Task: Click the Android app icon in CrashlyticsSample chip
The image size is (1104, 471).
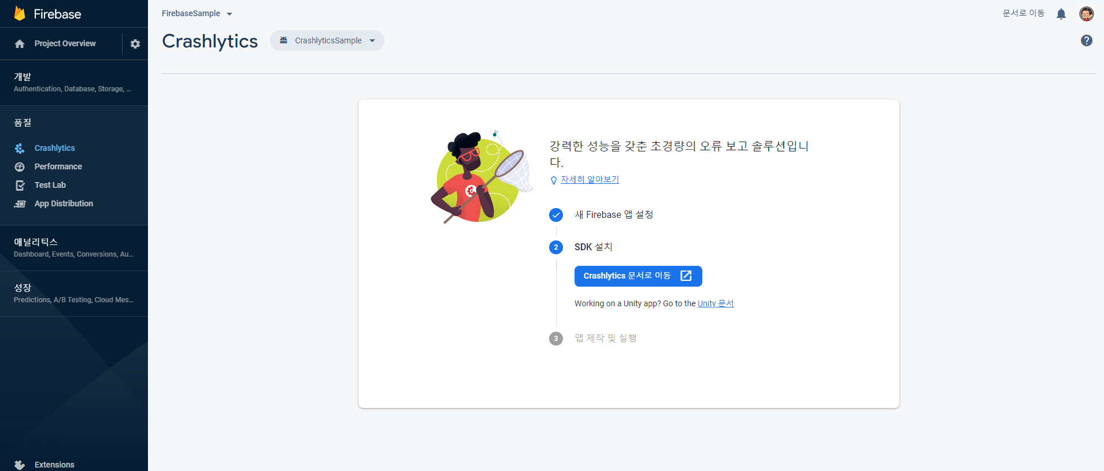Action: [x=284, y=40]
